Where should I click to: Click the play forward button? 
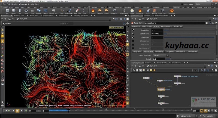click(x=22, y=111)
